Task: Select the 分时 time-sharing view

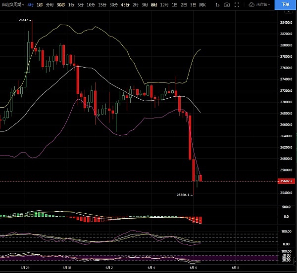Action: [49, 4]
